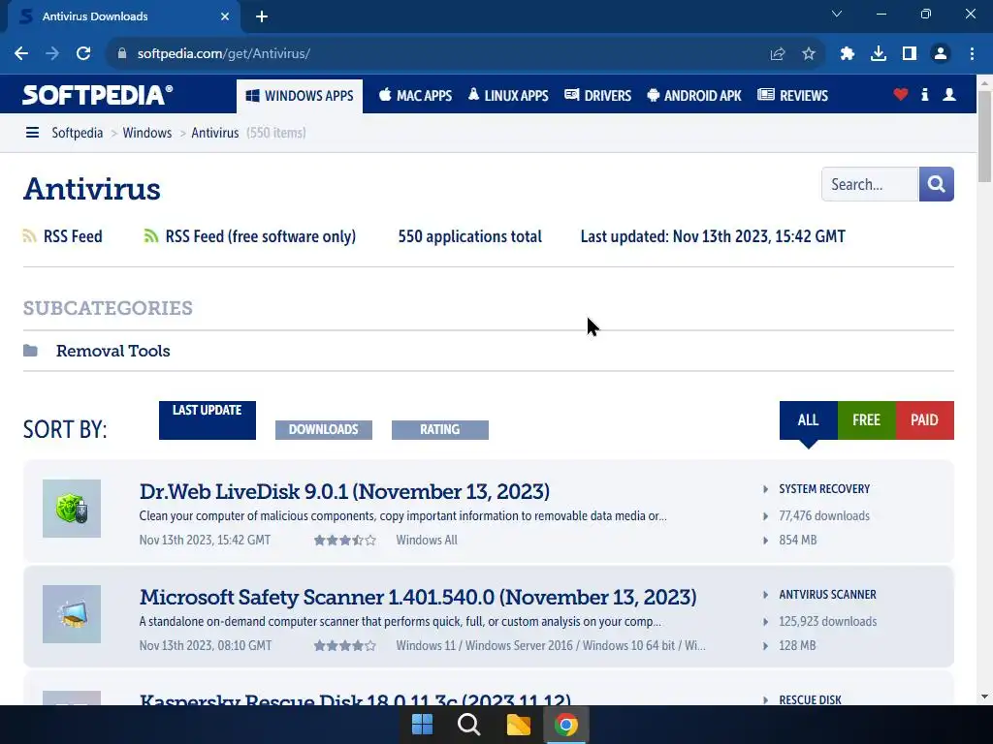The height and width of the screenshot is (744, 993).
Task: Click Dr.Web LiveDisk thumbnail icon
Action: 72,509
